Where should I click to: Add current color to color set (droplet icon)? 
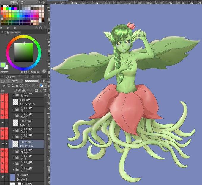tap(41, 28)
